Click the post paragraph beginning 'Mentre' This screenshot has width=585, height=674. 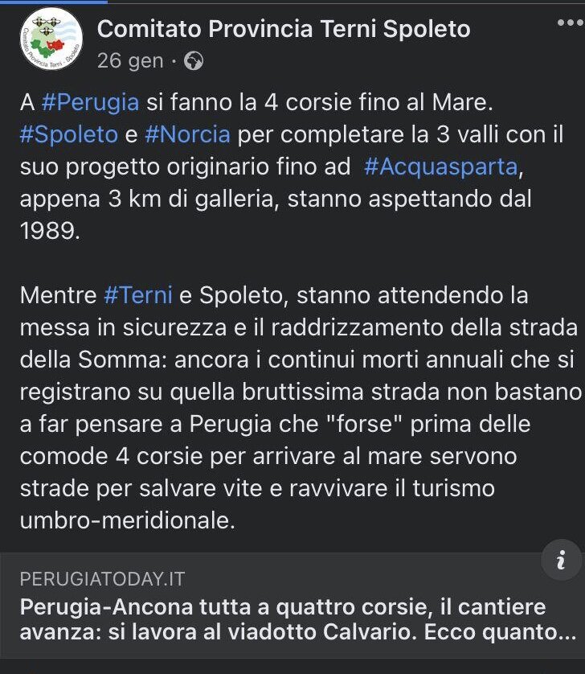point(301,408)
